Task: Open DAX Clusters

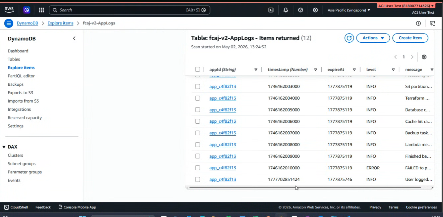Action: 15,155
